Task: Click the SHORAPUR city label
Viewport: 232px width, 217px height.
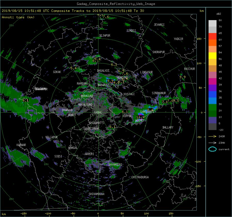Action: point(159,52)
